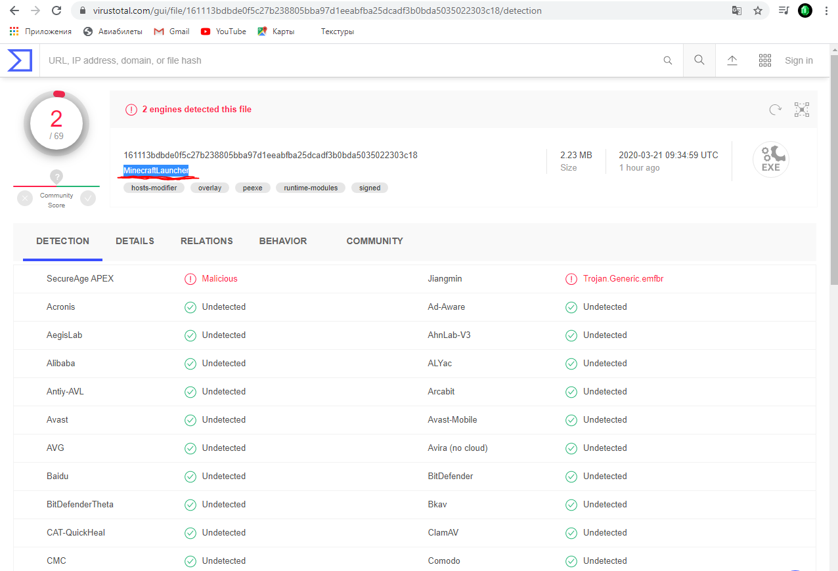Click the EXE file type icon

tap(770, 160)
